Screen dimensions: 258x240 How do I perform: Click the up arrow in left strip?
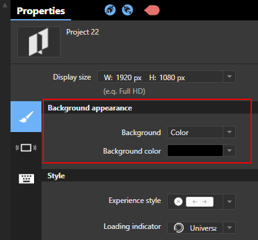click(5, 5)
